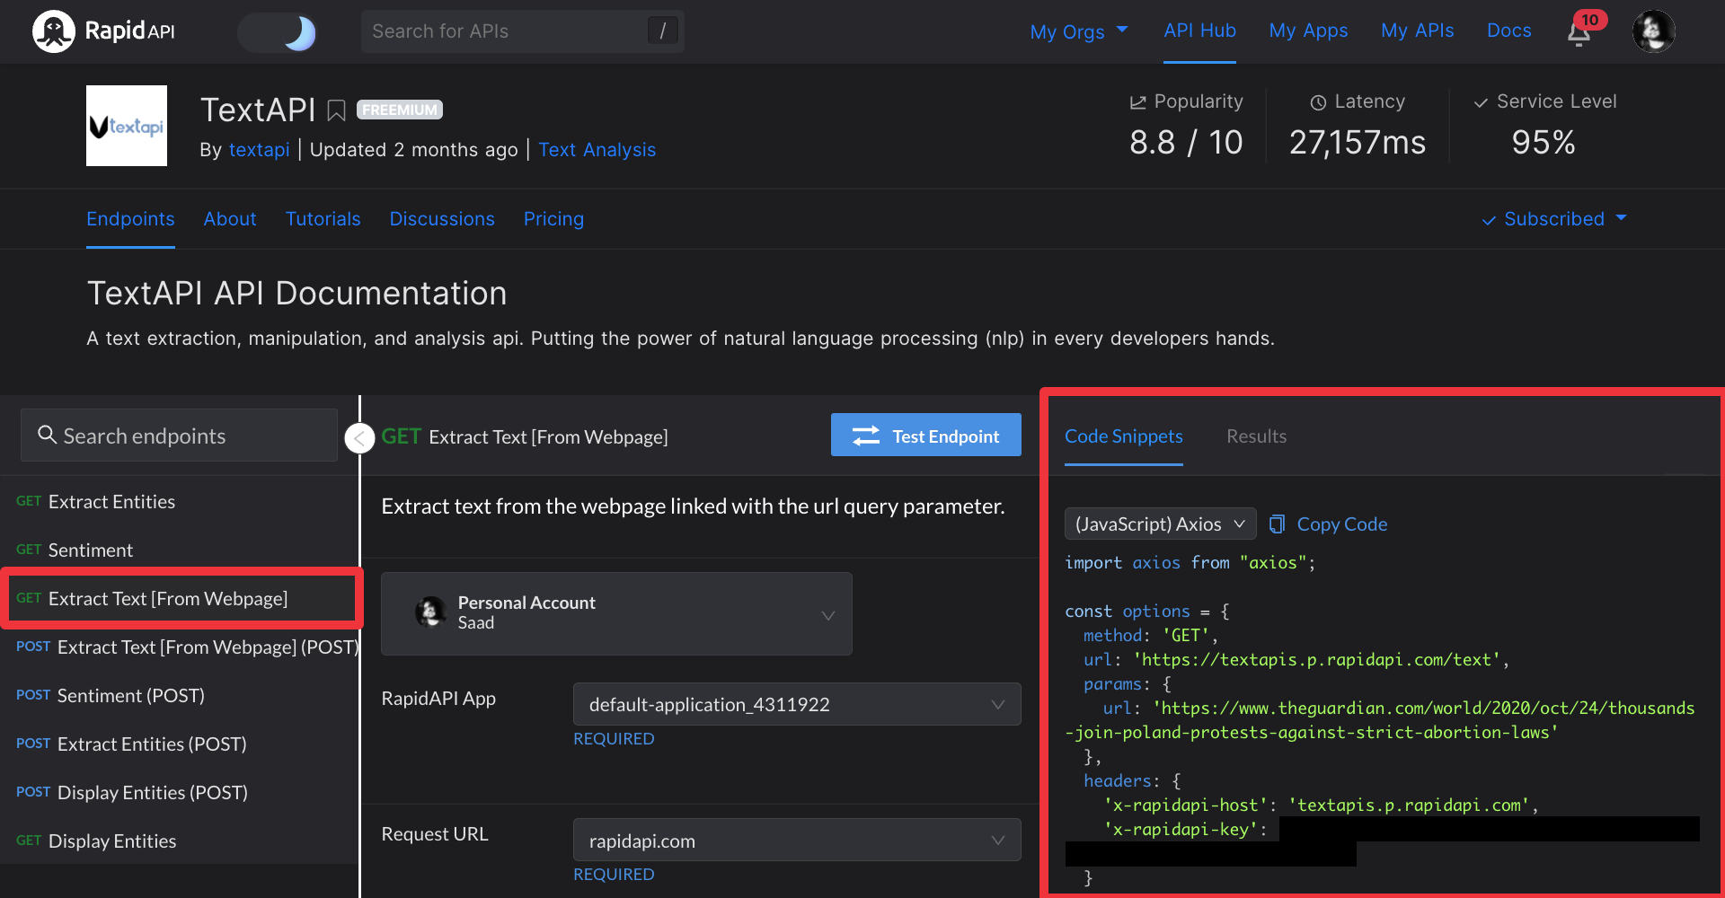Click the REQUIRED label under Request URL
1725x898 pixels.
(x=614, y=875)
